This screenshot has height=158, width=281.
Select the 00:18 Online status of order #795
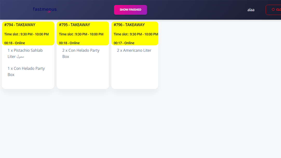click(x=69, y=43)
